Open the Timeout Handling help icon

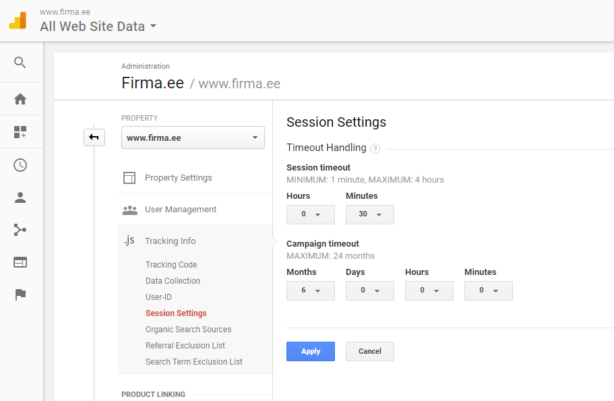375,148
